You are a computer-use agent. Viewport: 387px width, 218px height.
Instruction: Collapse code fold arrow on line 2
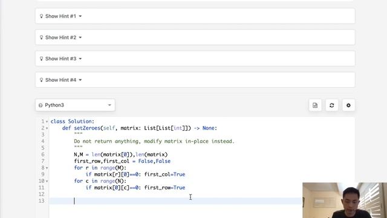[x=47, y=128]
